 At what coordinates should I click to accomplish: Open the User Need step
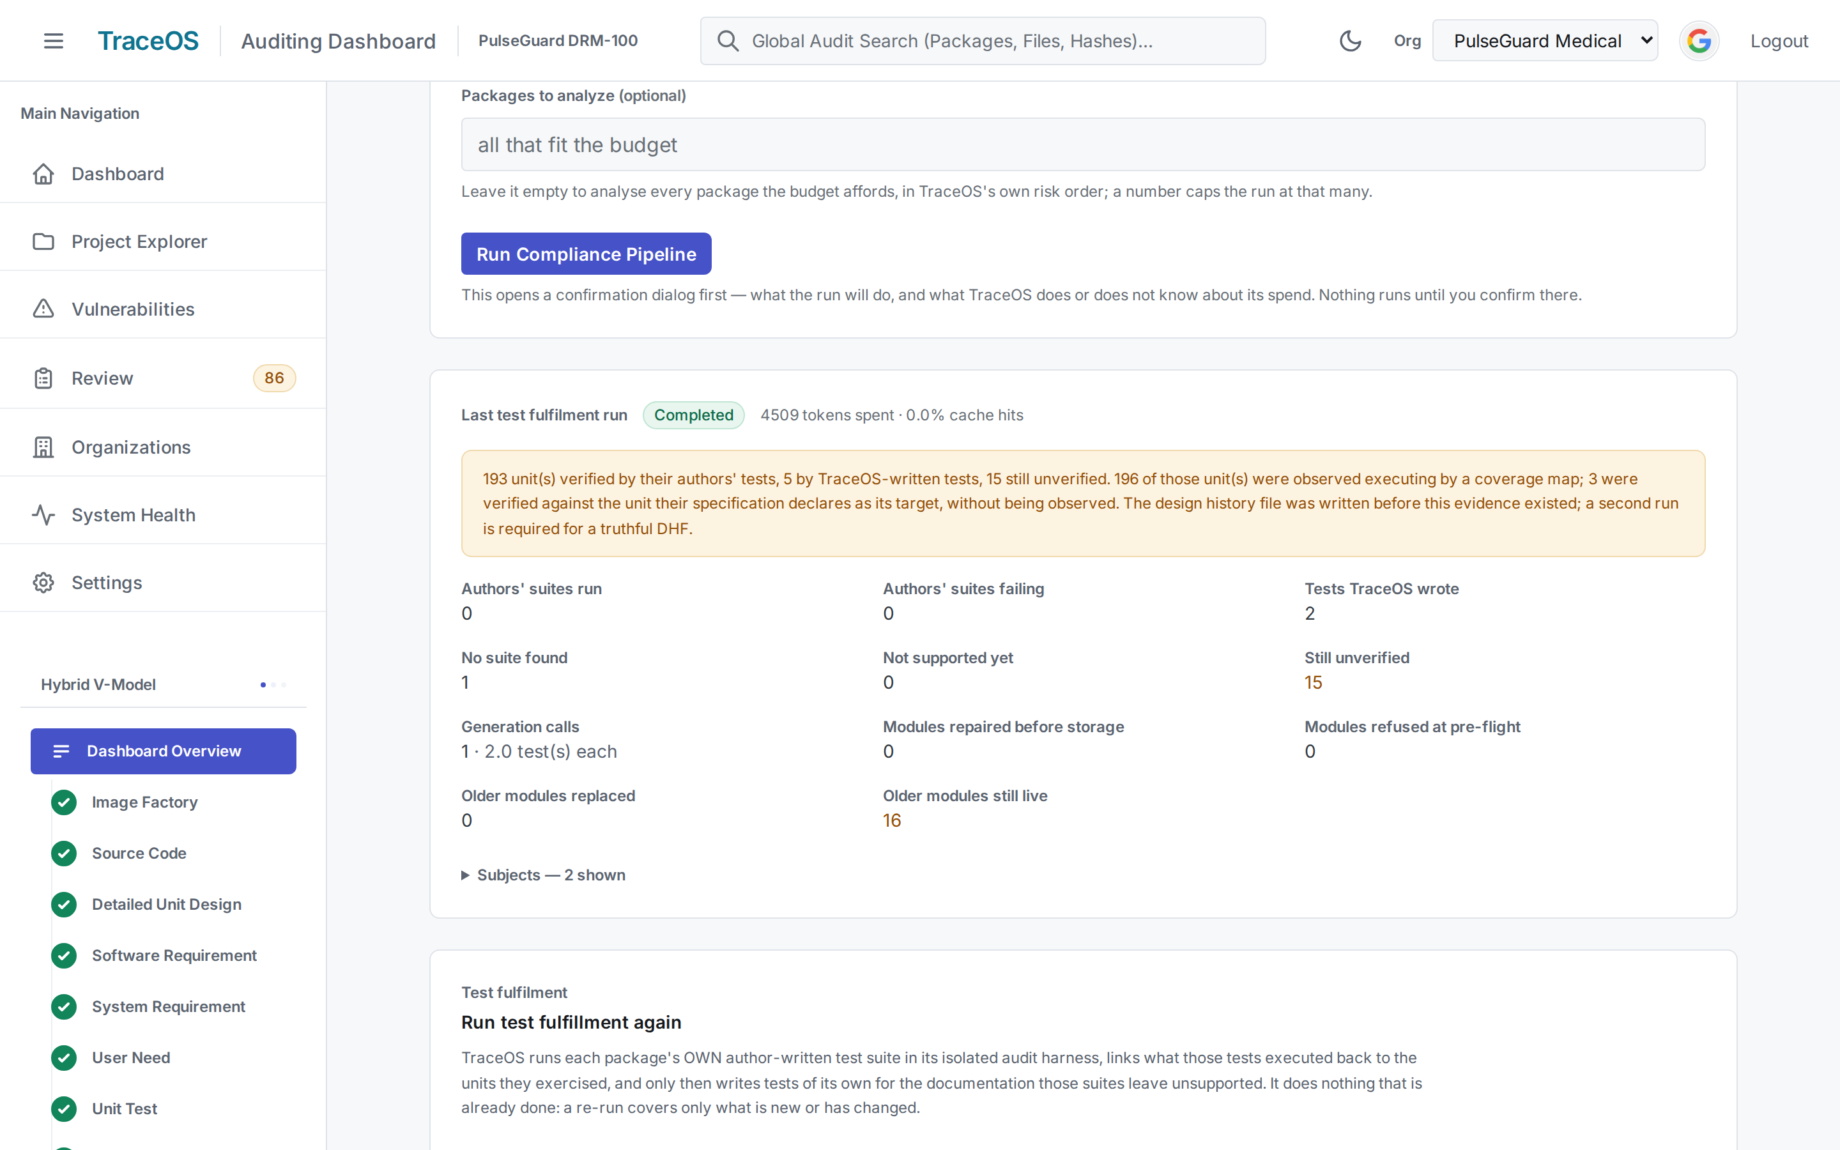[131, 1057]
